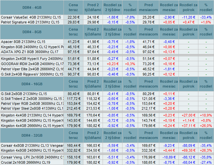Click the 80,40 € price cell
The image size is (214, 165).
click(73, 94)
